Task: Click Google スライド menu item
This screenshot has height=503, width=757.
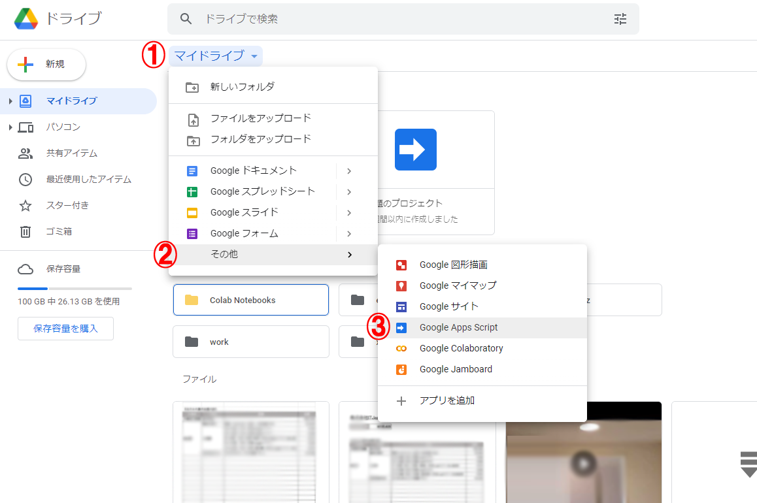Action: [x=252, y=213]
